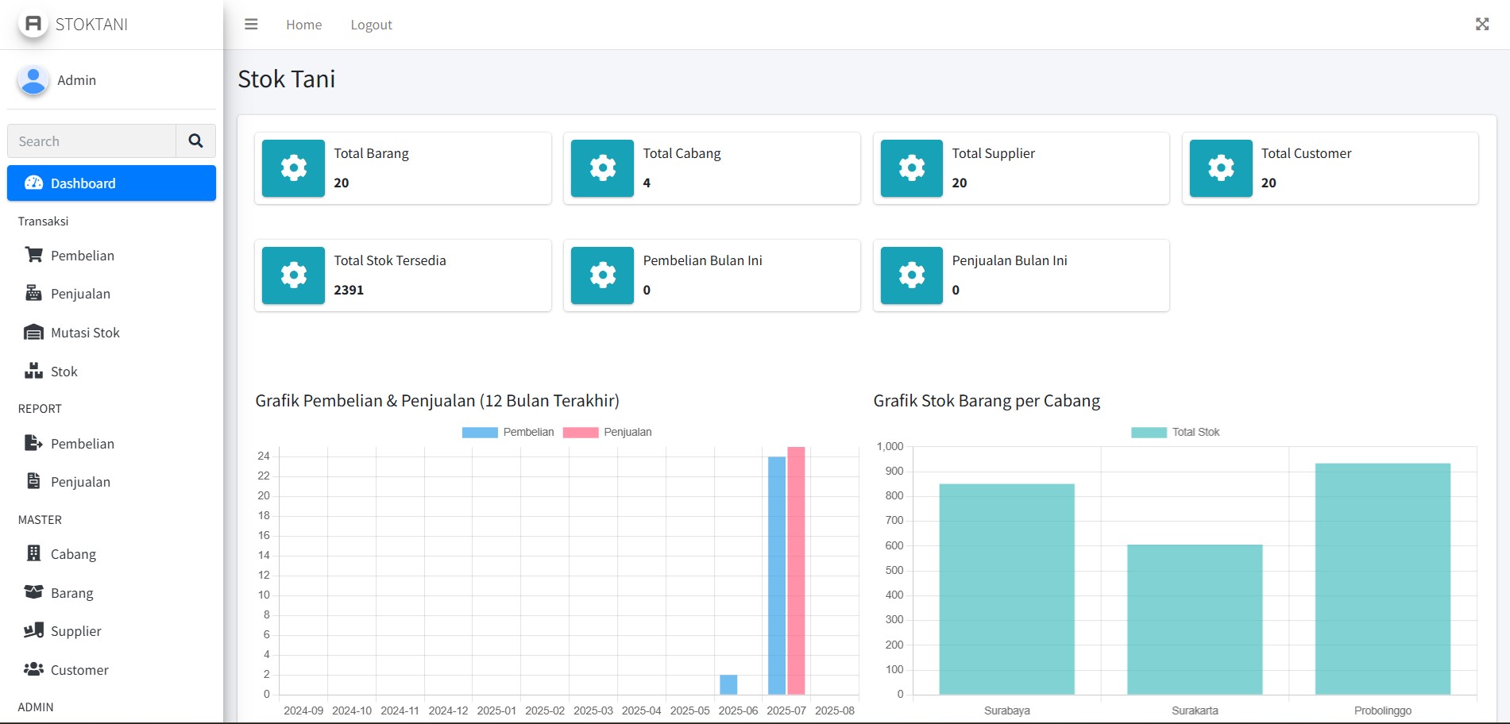Focus the sidebar Search field
Viewport: 1510px width, 724px height.
(91, 141)
